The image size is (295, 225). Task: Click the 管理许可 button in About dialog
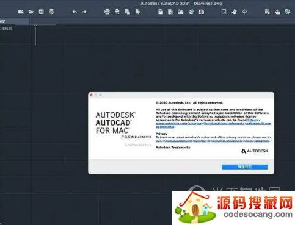(x=245, y=167)
